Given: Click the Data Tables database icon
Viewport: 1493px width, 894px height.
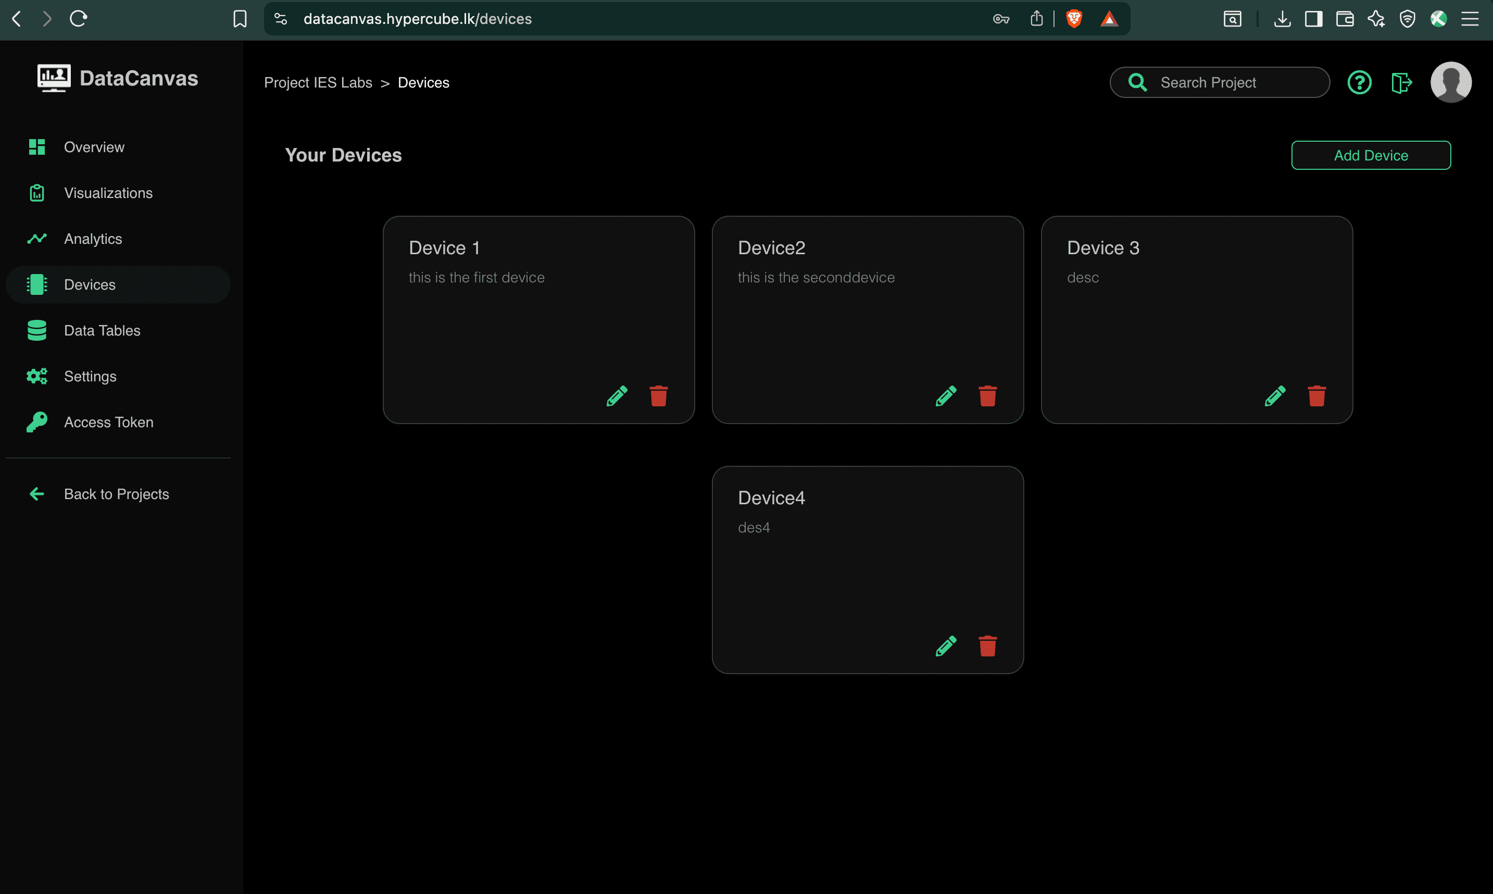Looking at the screenshot, I should point(37,330).
